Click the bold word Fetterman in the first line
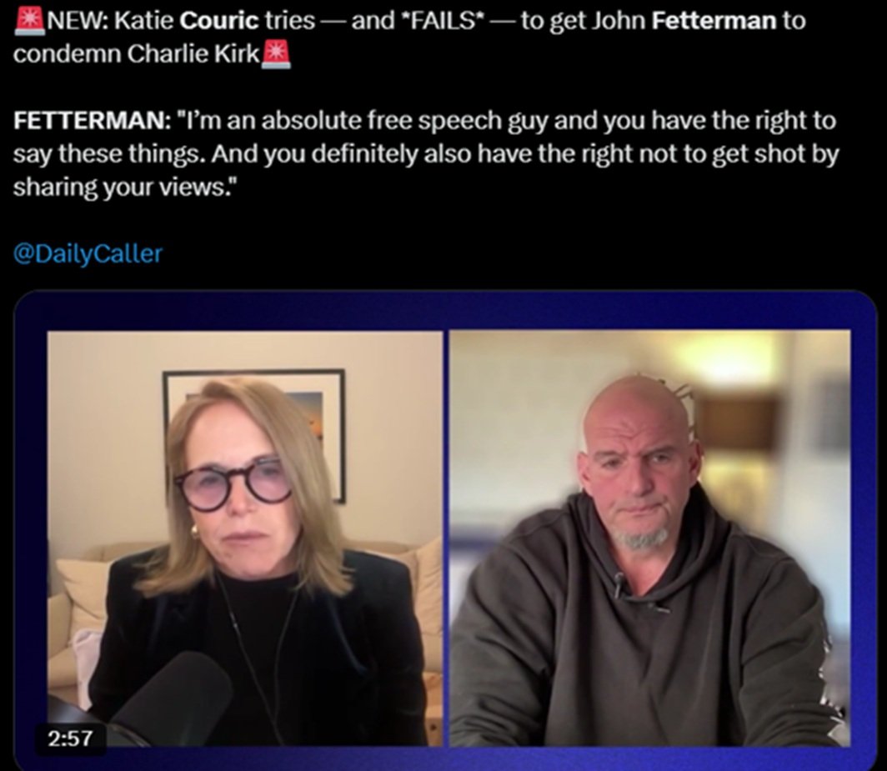 (x=714, y=20)
